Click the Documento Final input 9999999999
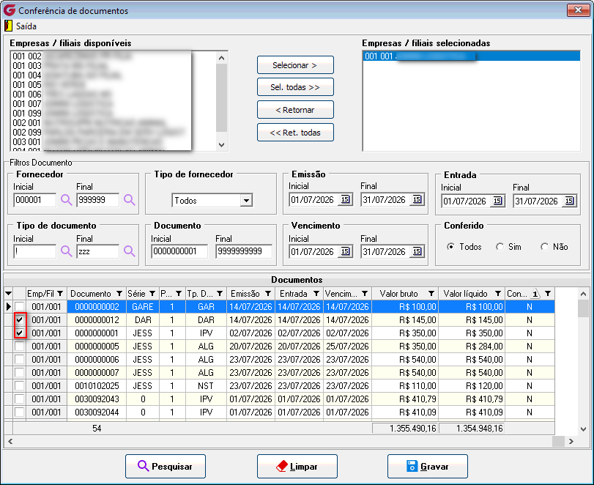594x485 pixels. coord(244,251)
